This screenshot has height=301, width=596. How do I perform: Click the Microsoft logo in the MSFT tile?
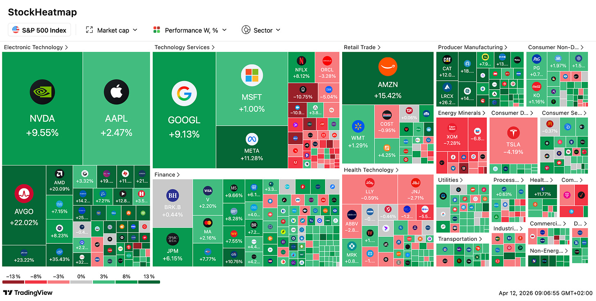pos(252,75)
